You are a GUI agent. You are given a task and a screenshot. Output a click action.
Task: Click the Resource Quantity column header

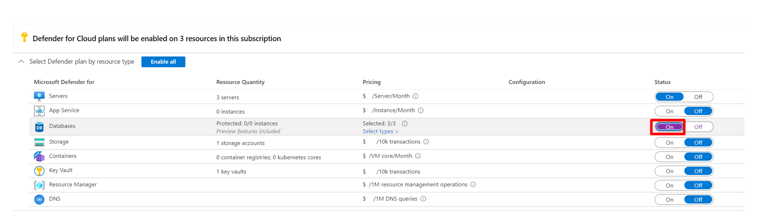tap(240, 82)
